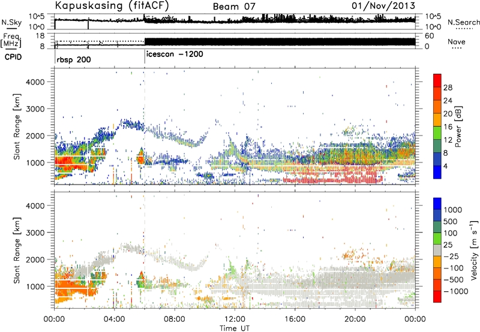Click the N.Sky axis label
This screenshot has height=332, width=480.
coord(11,22)
